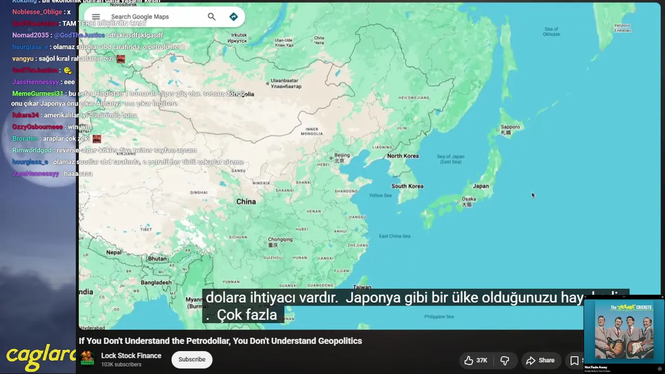Click the thumbs-down dislike icon
The image size is (665, 374).
click(x=504, y=360)
